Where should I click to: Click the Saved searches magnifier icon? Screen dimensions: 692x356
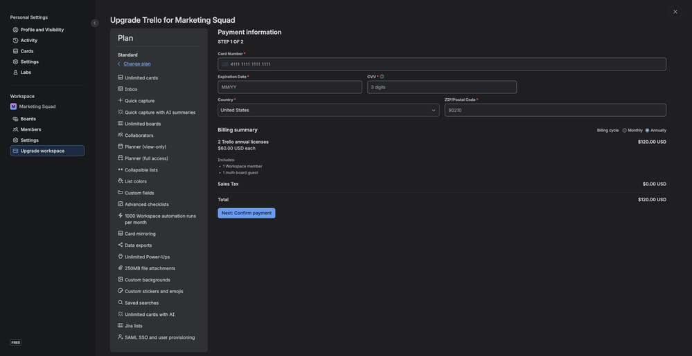(120, 302)
